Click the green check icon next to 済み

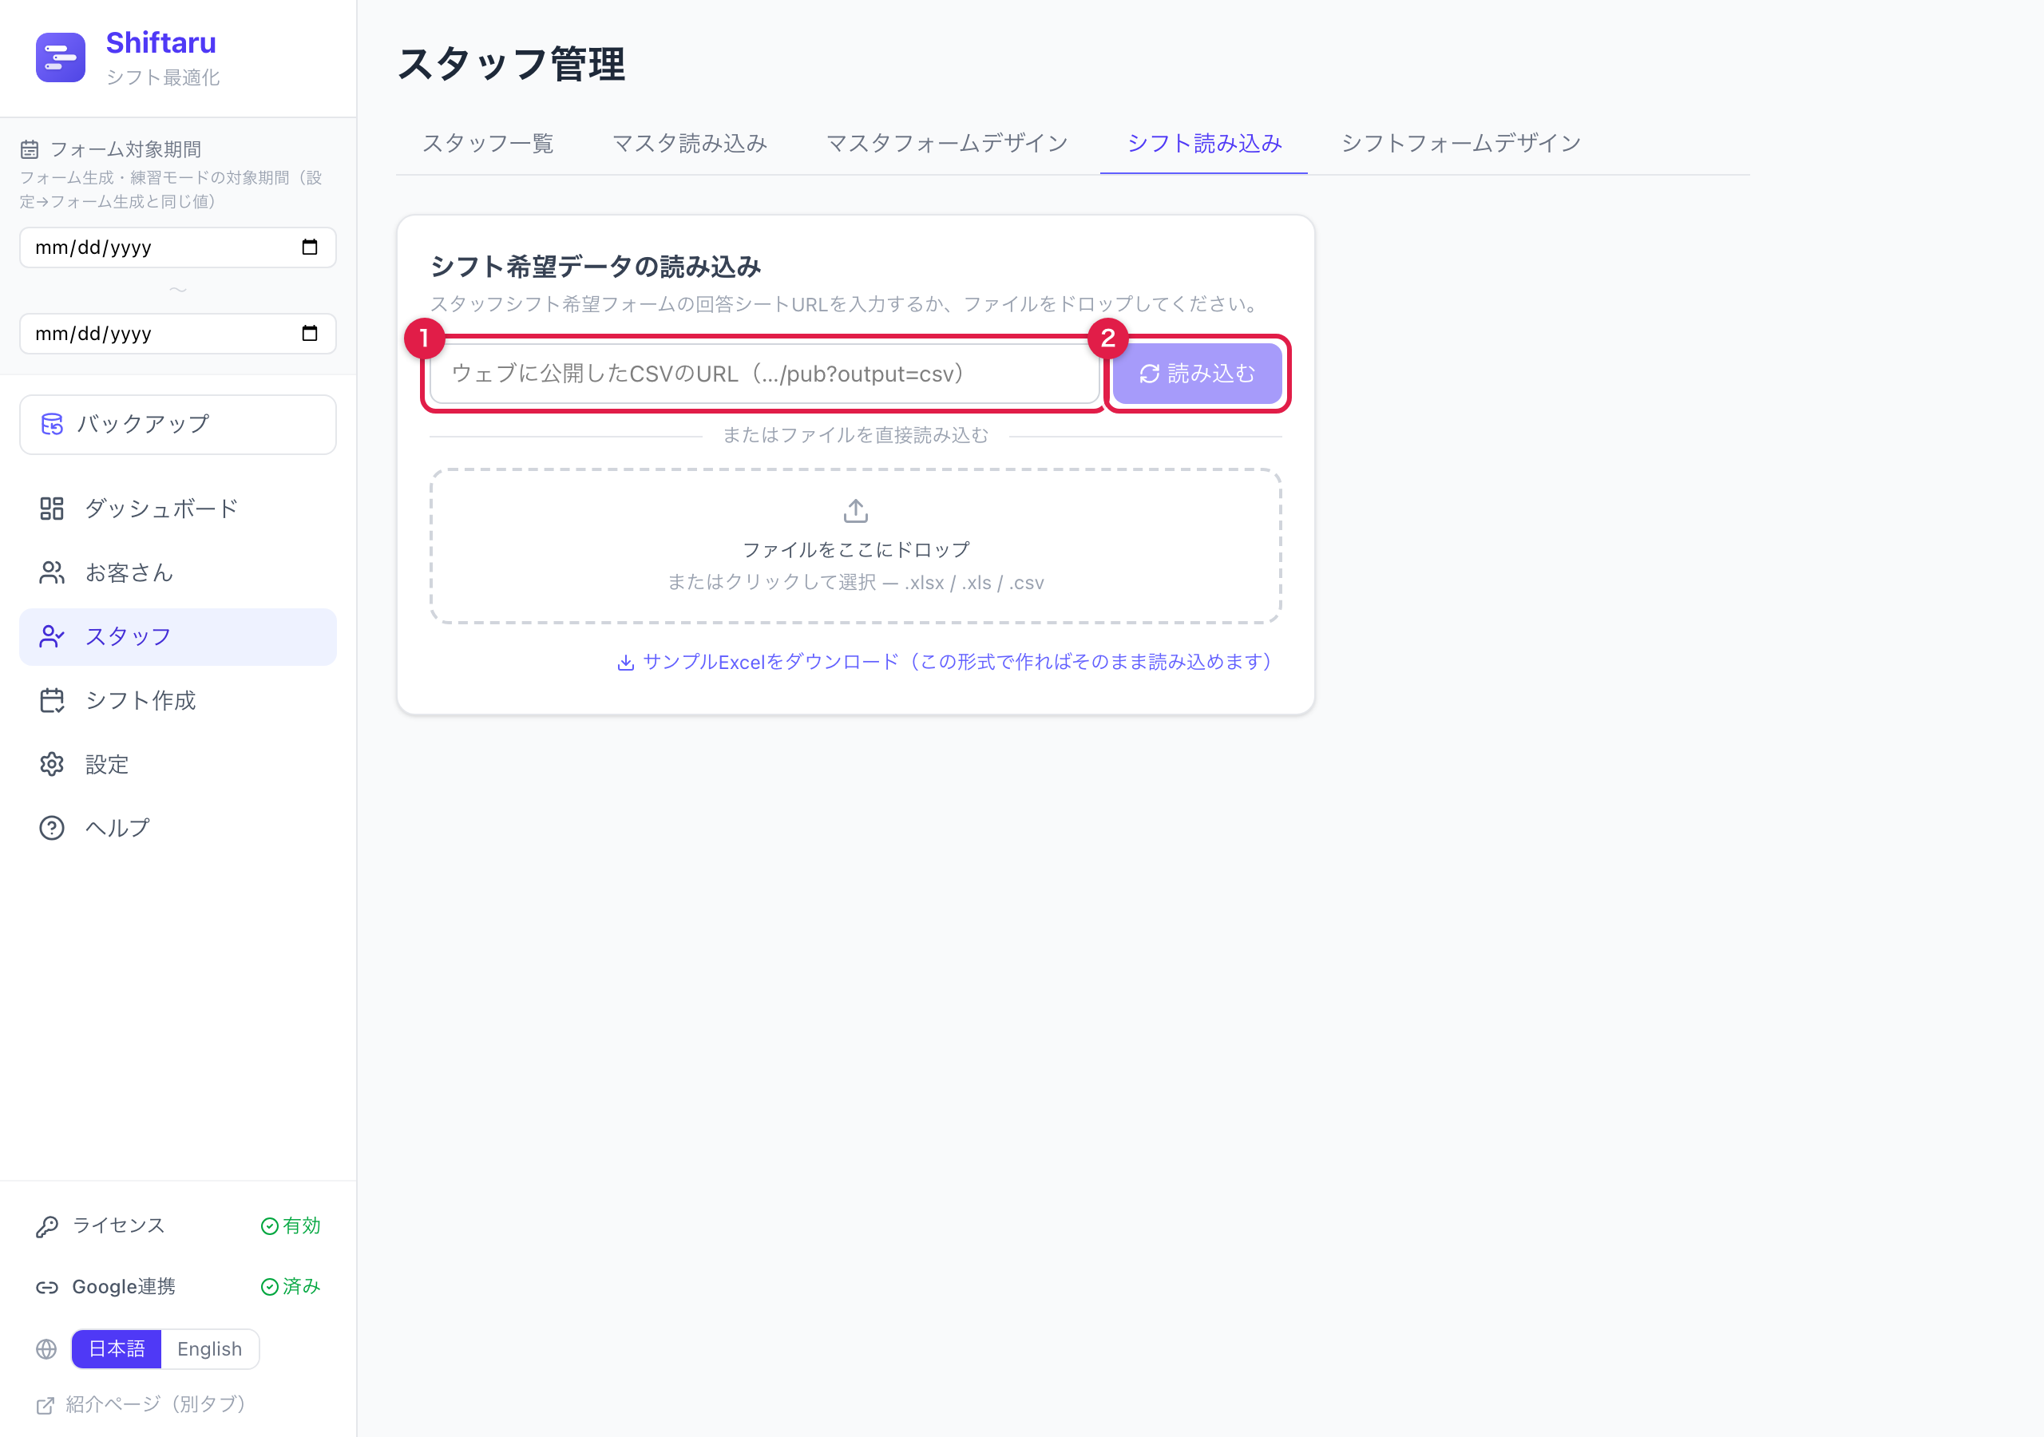click(270, 1288)
